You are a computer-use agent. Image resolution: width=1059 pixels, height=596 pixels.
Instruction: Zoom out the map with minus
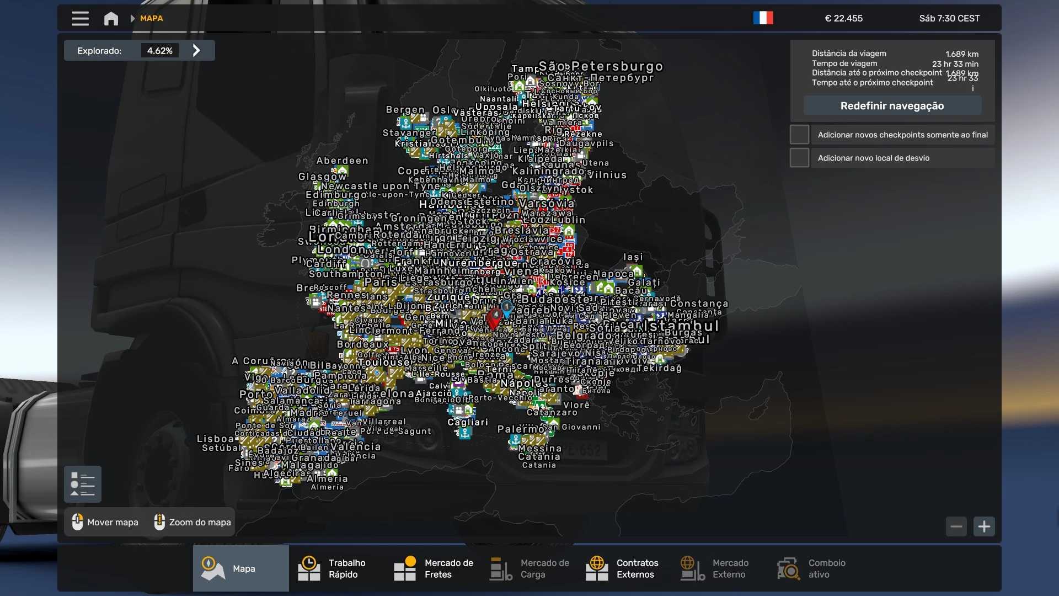coord(956,526)
